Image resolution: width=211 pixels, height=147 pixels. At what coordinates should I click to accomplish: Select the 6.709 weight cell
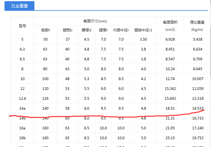tap(198, 59)
